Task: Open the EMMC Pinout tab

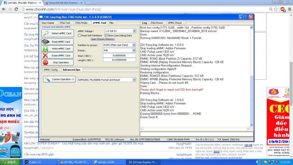Action: 175,23
